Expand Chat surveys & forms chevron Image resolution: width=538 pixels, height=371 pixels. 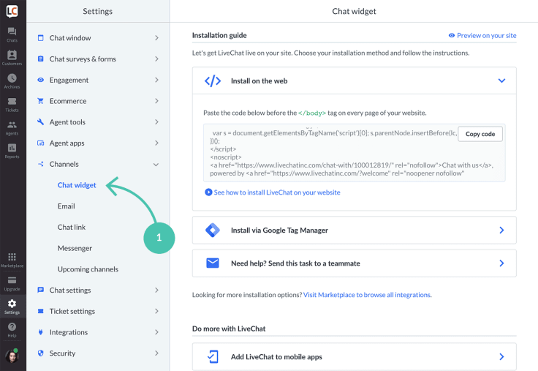(x=156, y=59)
